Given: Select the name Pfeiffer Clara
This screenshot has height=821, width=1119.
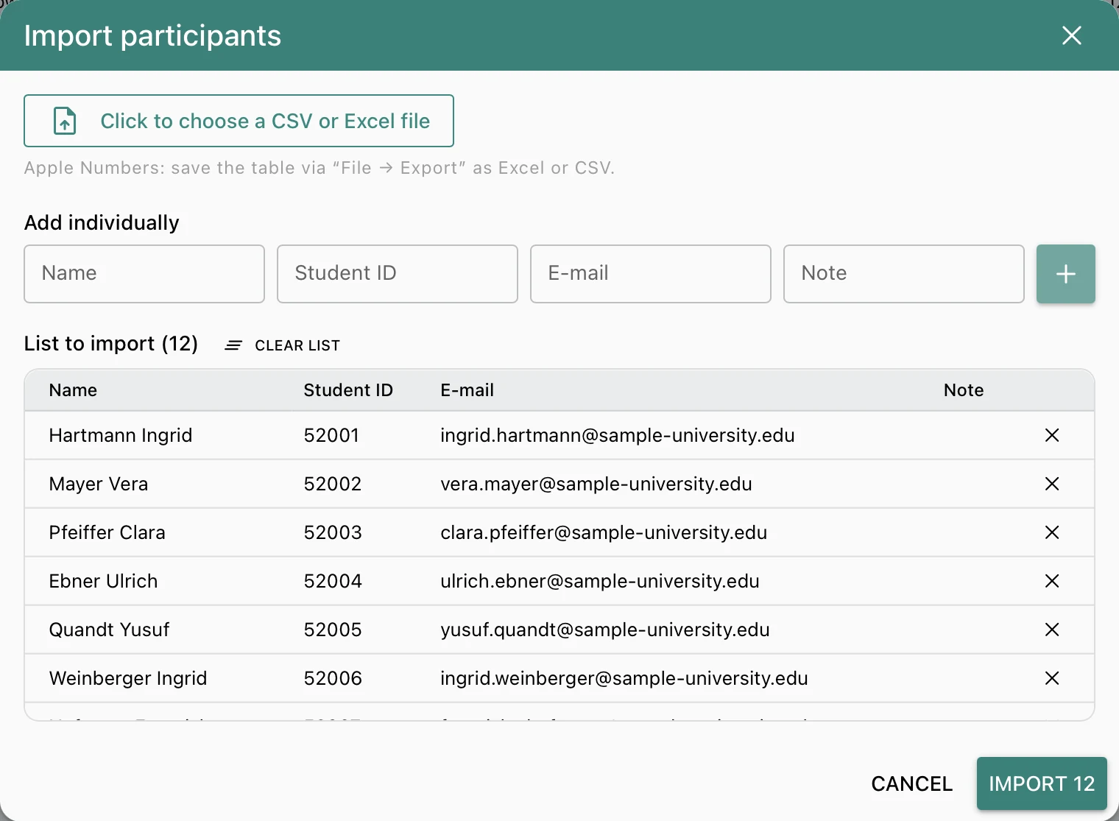Looking at the screenshot, I should pos(107,532).
